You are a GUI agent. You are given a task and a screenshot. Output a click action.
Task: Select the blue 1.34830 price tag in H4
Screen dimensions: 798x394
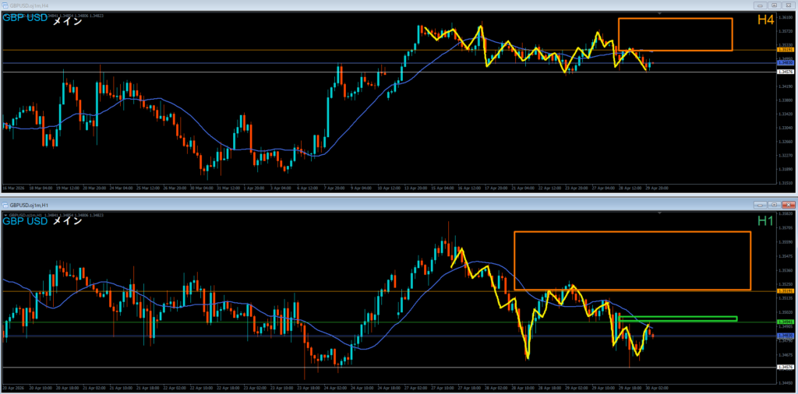[x=786, y=63]
